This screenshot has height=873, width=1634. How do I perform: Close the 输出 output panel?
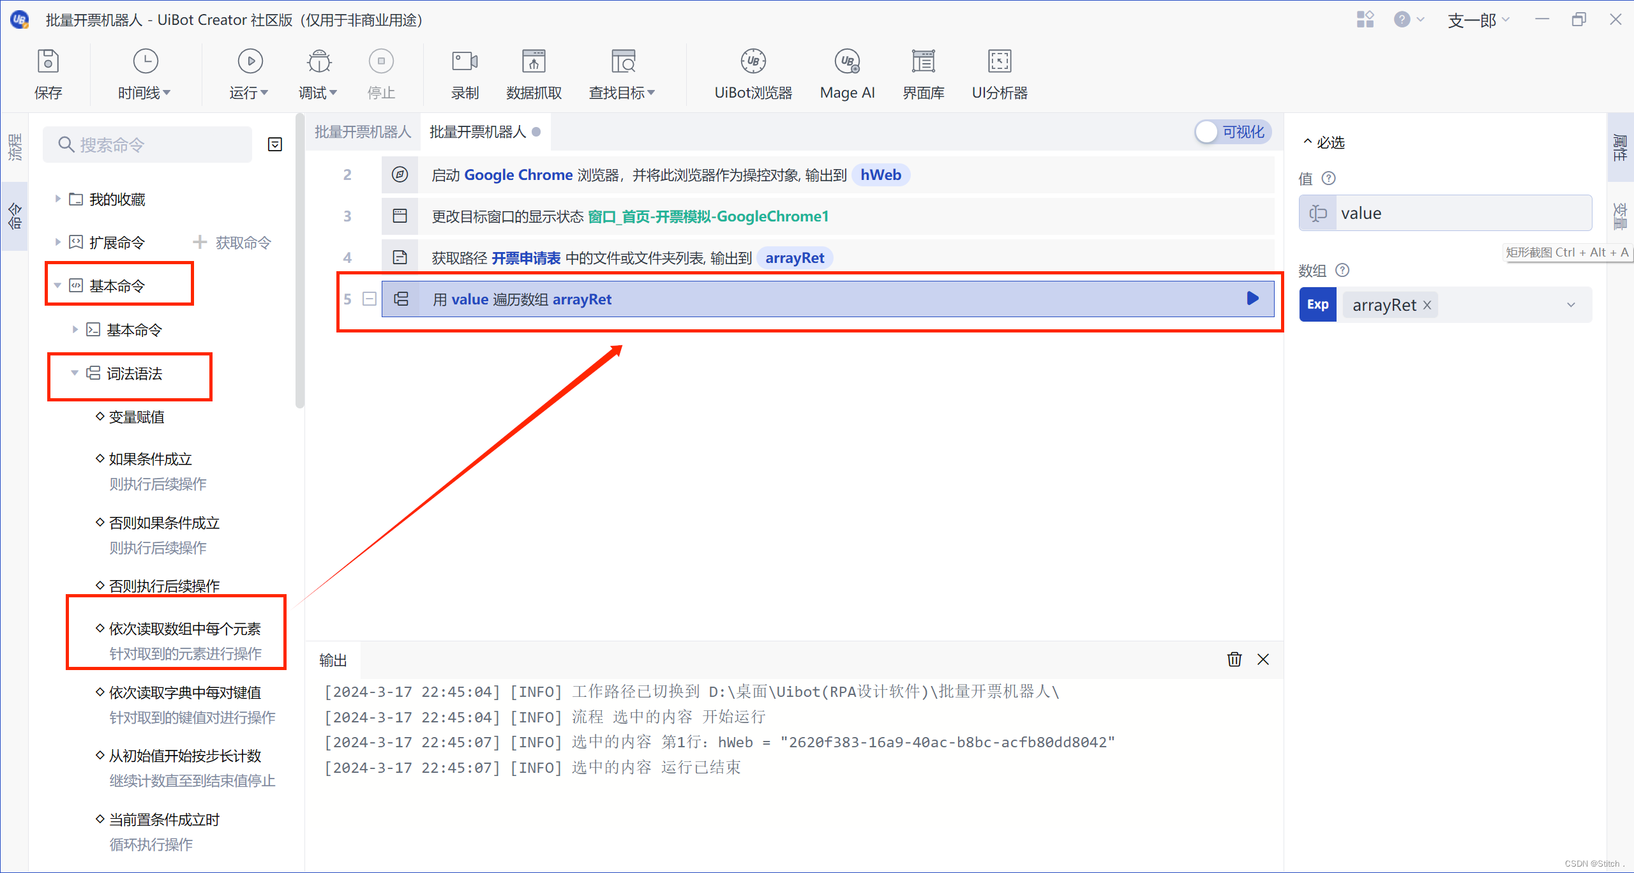(x=1263, y=659)
